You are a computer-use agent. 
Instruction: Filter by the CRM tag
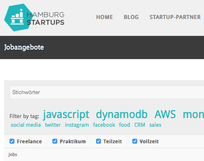click(x=140, y=125)
